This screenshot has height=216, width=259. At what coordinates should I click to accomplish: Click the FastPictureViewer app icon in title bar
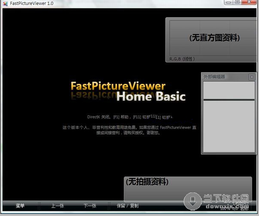click(5, 3)
